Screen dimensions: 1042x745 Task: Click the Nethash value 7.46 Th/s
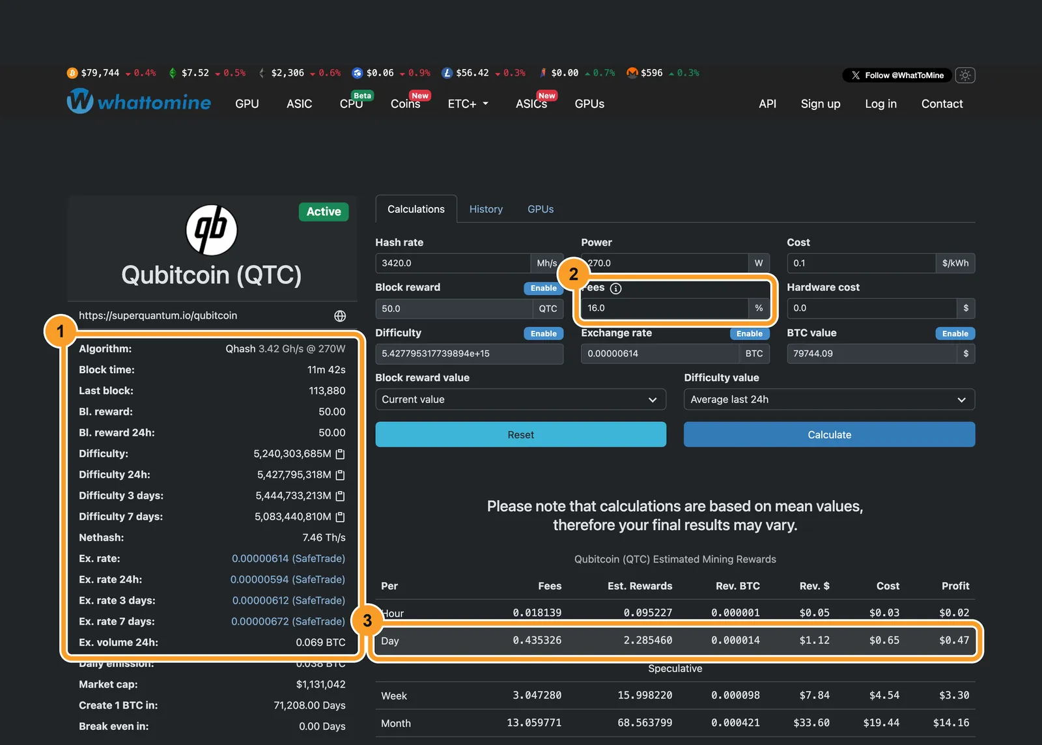click(324, 538)
